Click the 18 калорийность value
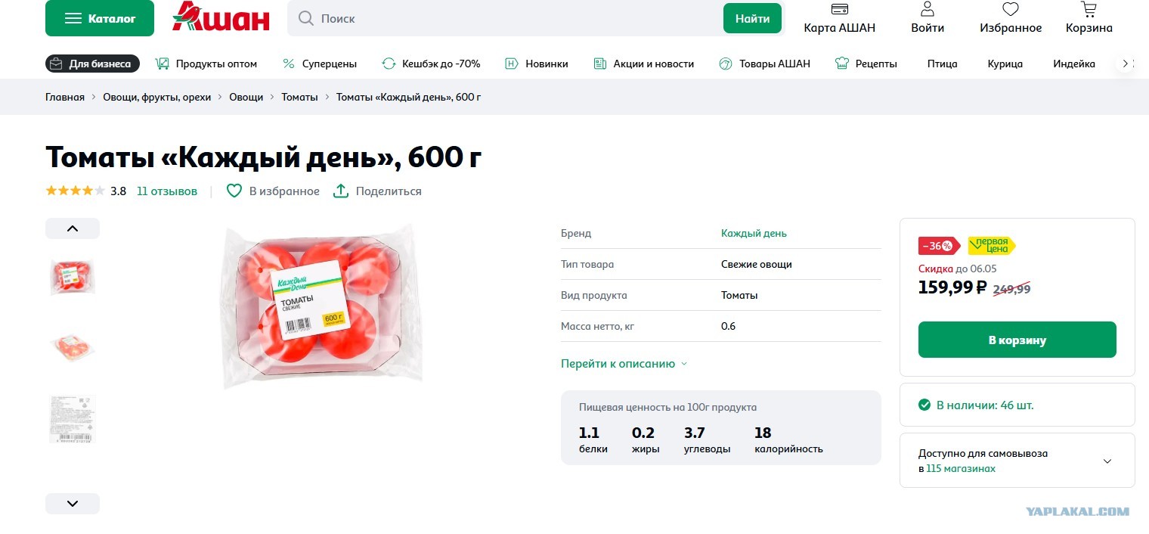The width and height of the screenshot is (1149, 534). click(x=763, y=433)
